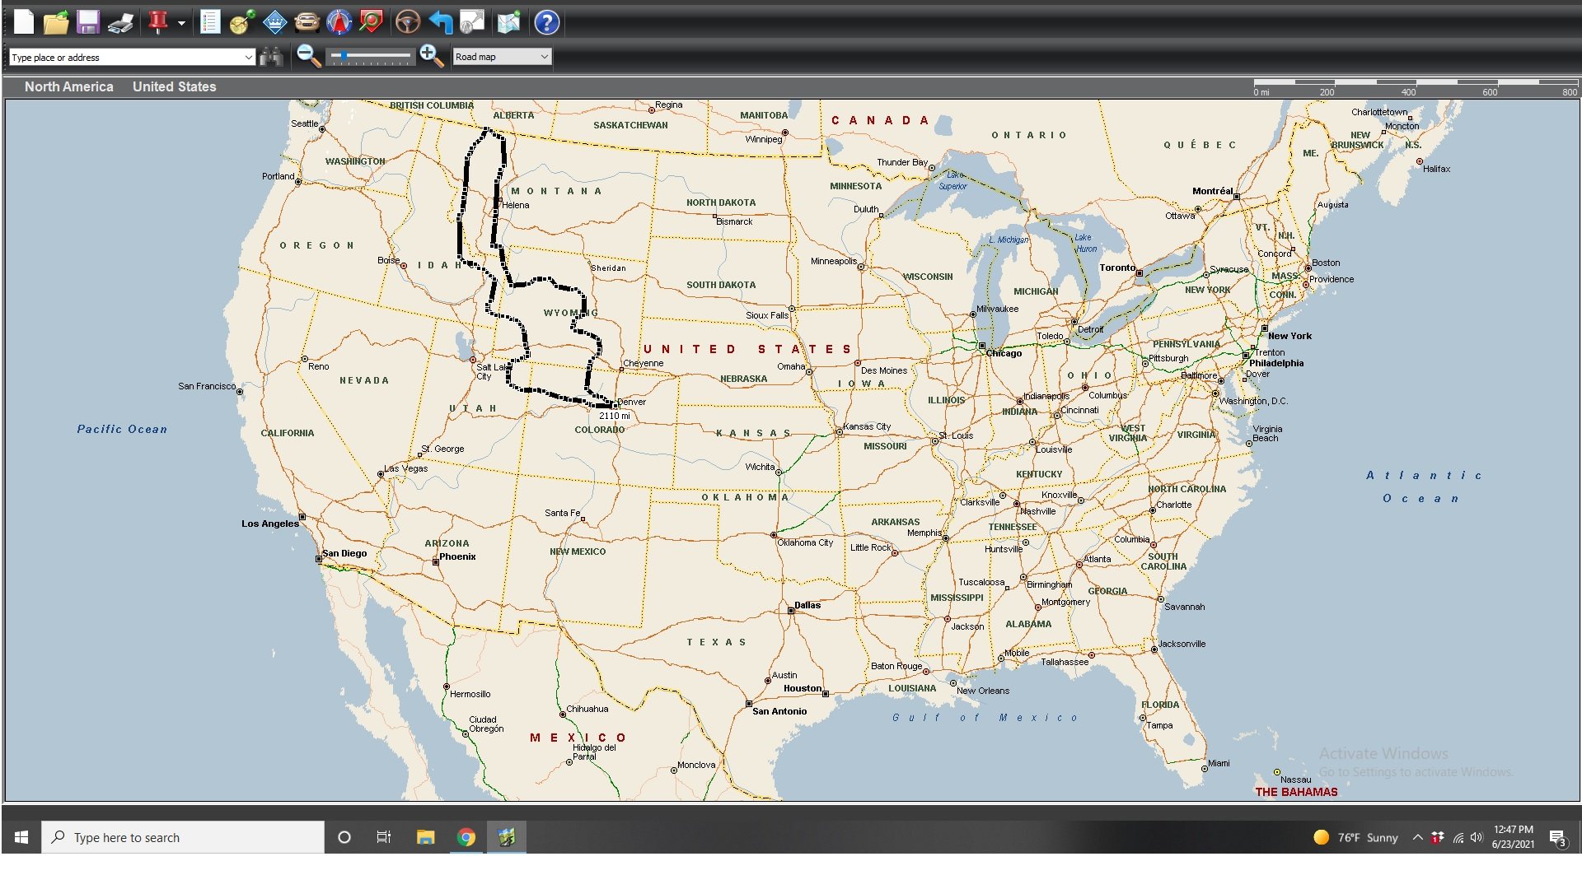Viewport: 1582px width, 889px height.
Task: Click the Los Angeles city label
Action: 270,524
